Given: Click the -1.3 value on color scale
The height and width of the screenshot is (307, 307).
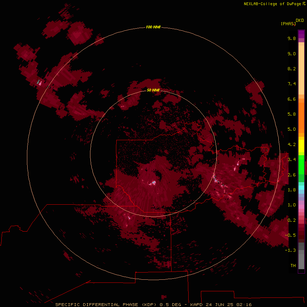Looking at the screenshot, I should (x=290, y=250).
